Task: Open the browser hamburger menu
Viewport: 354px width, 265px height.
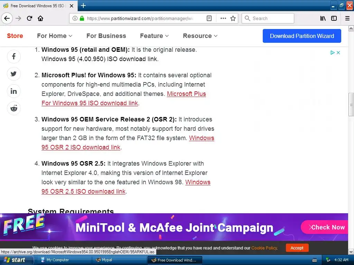Action: pyautogui.click(x=347, y=18)
